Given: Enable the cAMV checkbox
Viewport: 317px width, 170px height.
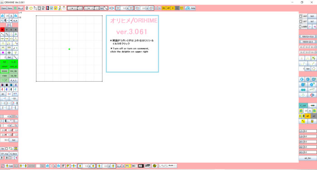Looking at the screenshot, I should coord(300,27).
